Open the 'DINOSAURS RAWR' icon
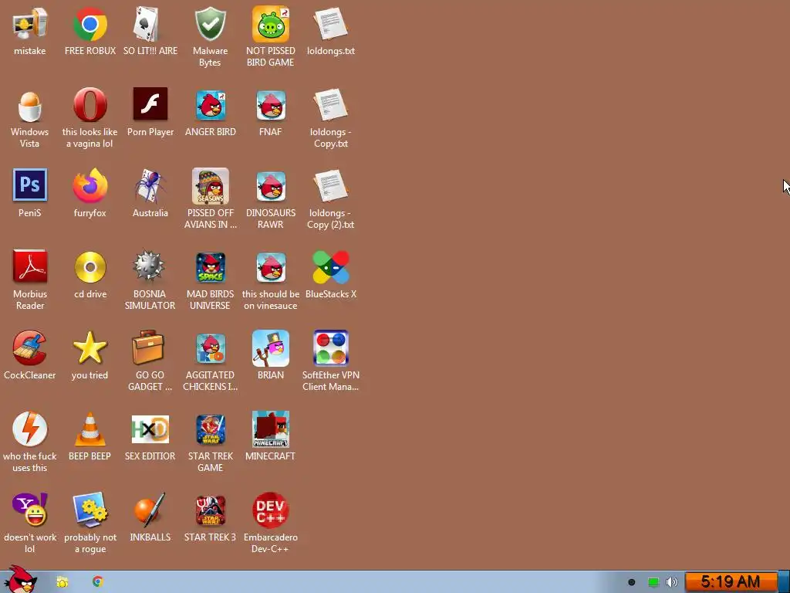This screenshot has width=790, height=593. [x=271, y=187]
